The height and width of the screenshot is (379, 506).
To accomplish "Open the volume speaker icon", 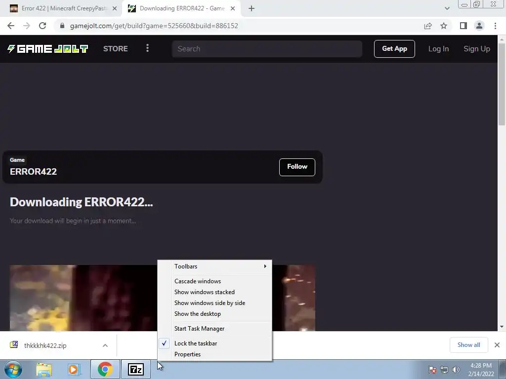I will click(456, 370).
